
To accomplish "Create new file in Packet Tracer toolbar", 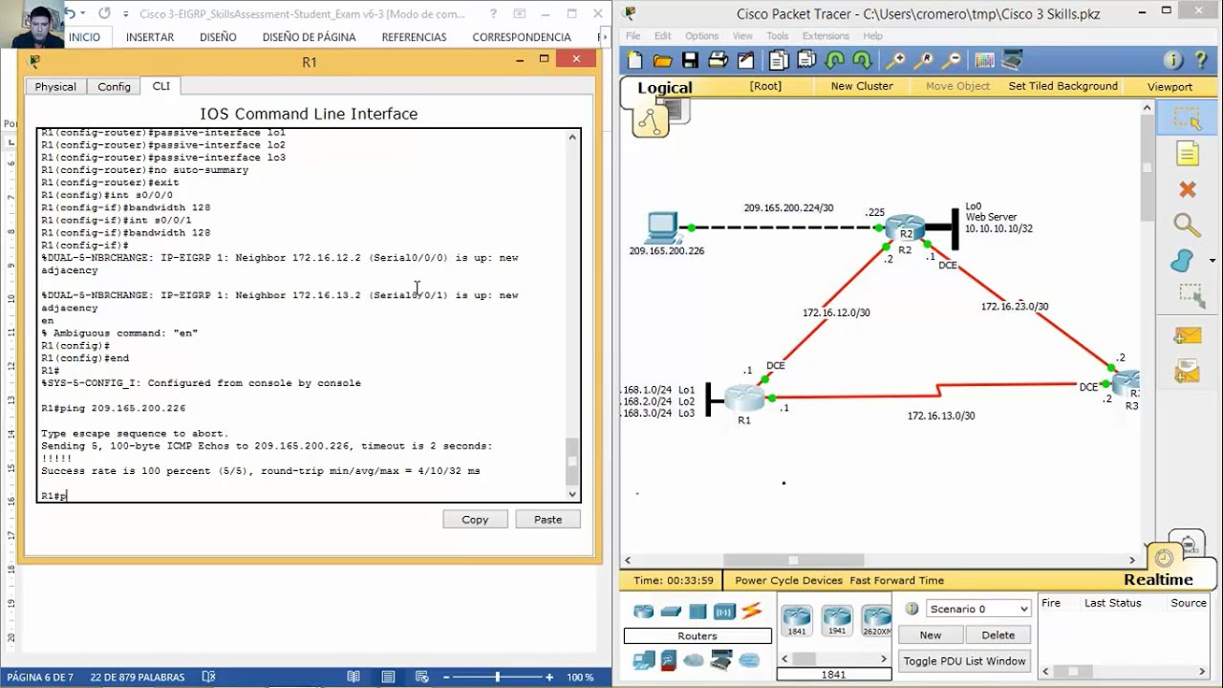I will click(x=635, y=61).
